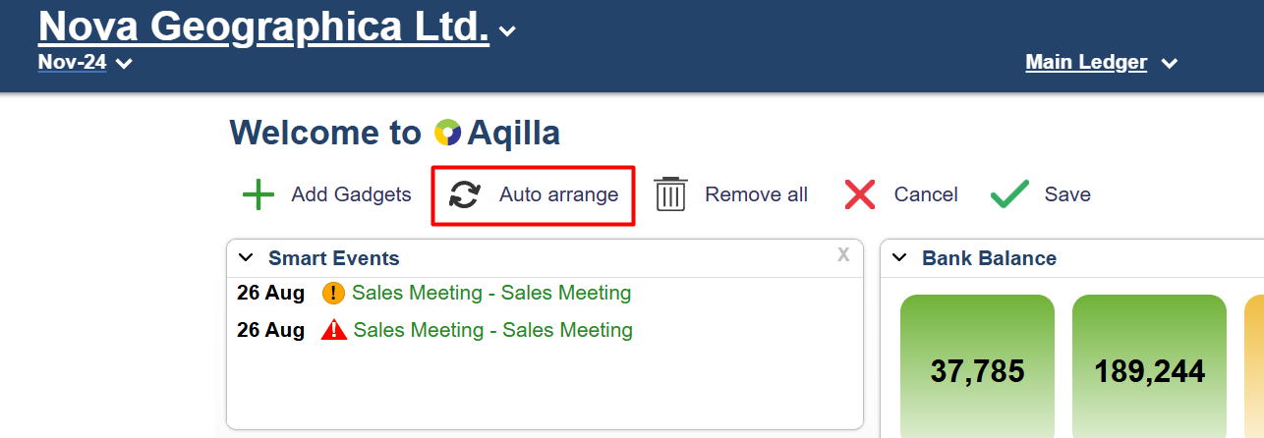Click the orange exclamation warning icon

[x=334, y=293]
